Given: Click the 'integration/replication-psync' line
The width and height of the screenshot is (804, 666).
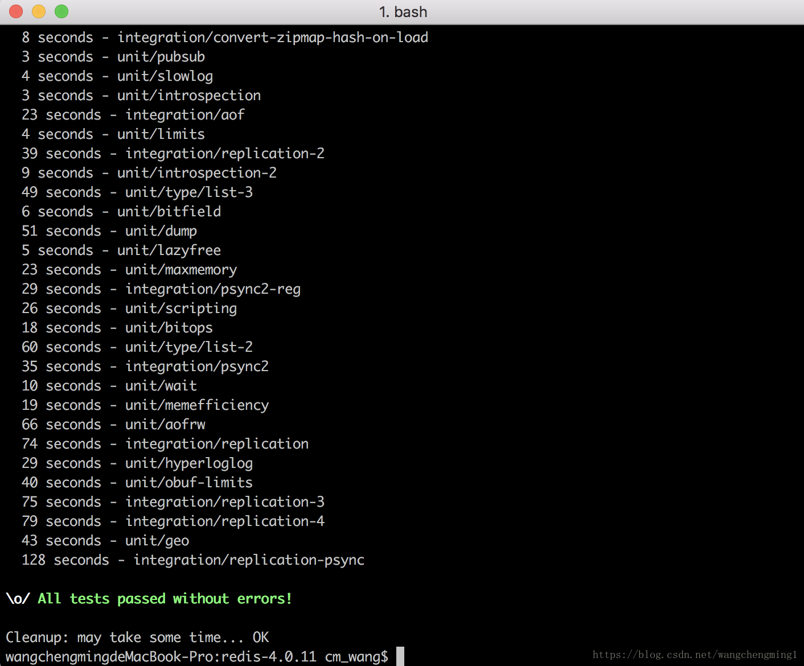Looking at the screenshot, I should pyautogui.click(x=193, y=560).
